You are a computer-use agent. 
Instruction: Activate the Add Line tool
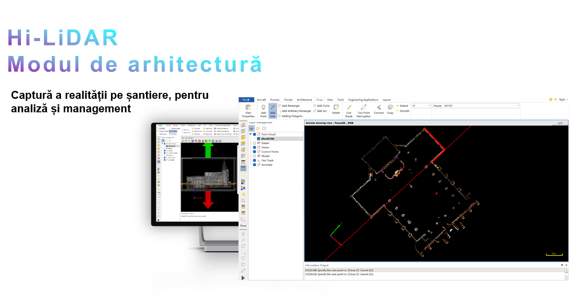272,111
